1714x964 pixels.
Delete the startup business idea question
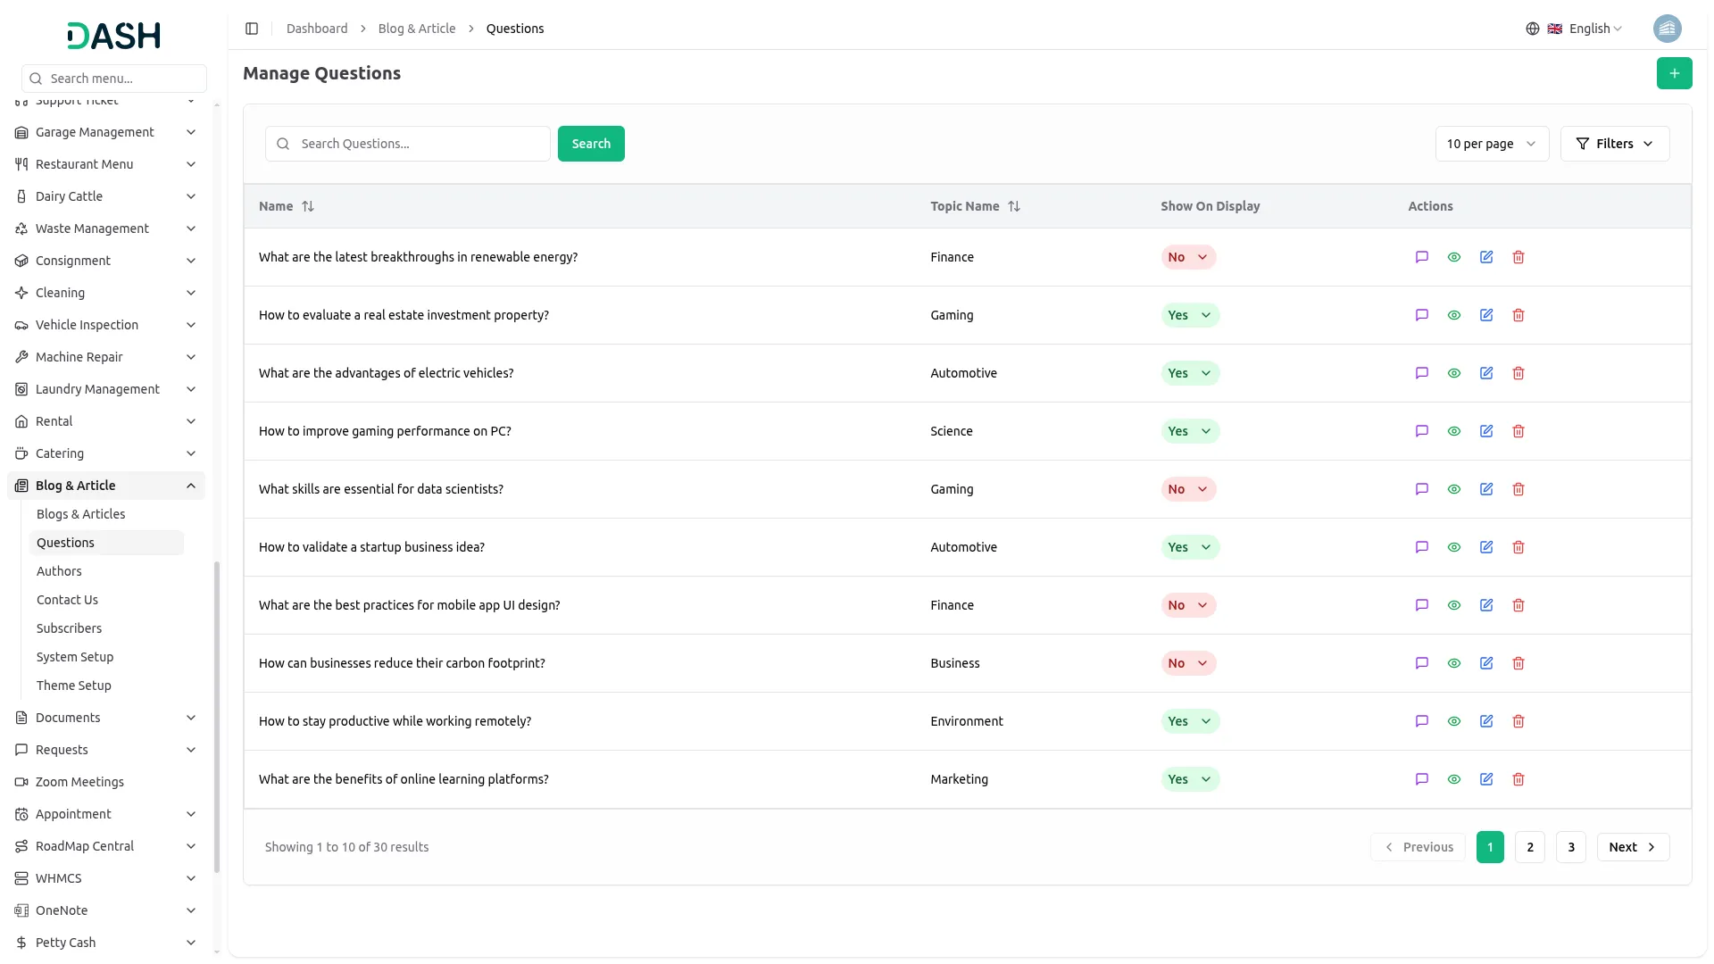(1518, 547)
